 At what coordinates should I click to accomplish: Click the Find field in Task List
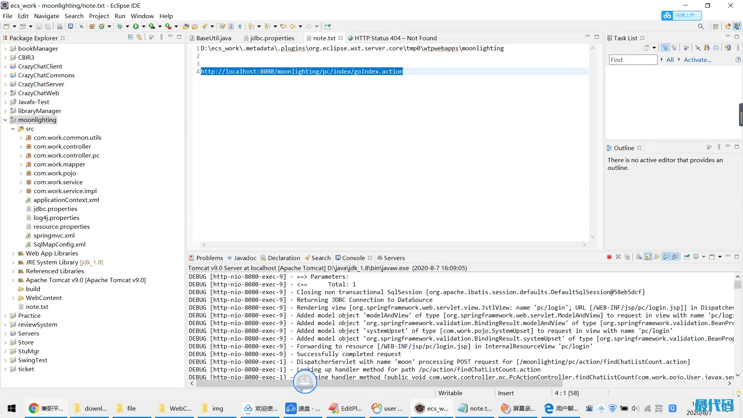pos(633,60)
